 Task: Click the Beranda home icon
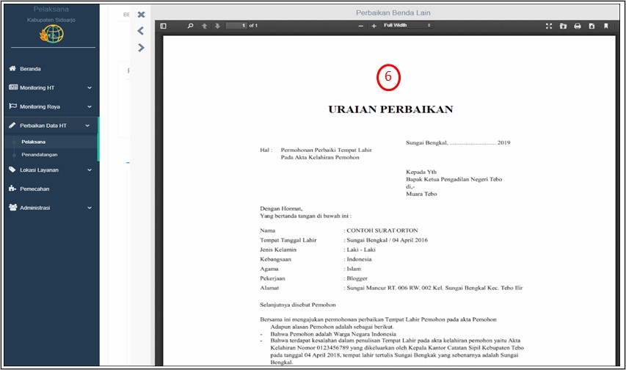click(12, 68)
